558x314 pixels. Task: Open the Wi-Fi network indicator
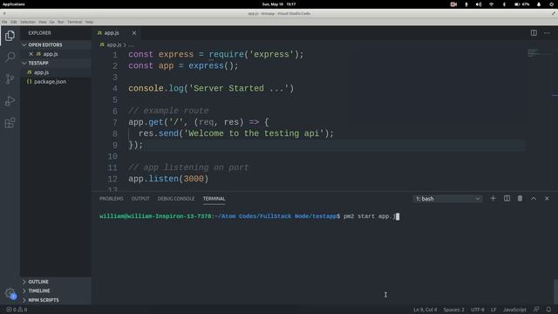click(492, 4)
